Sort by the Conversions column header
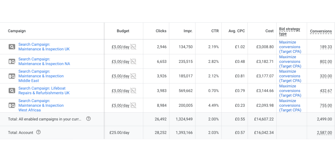This screenshot has height=160, width=335. (x=321, y=31)
